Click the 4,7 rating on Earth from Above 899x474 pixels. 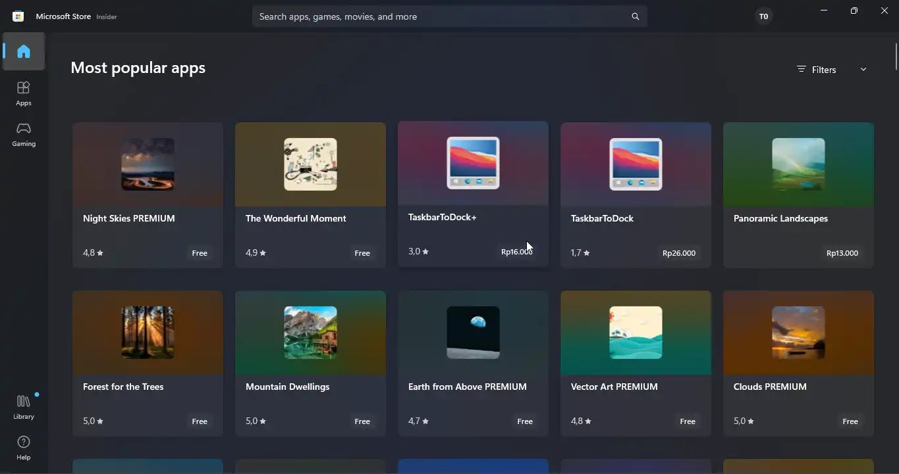point(418,421)
